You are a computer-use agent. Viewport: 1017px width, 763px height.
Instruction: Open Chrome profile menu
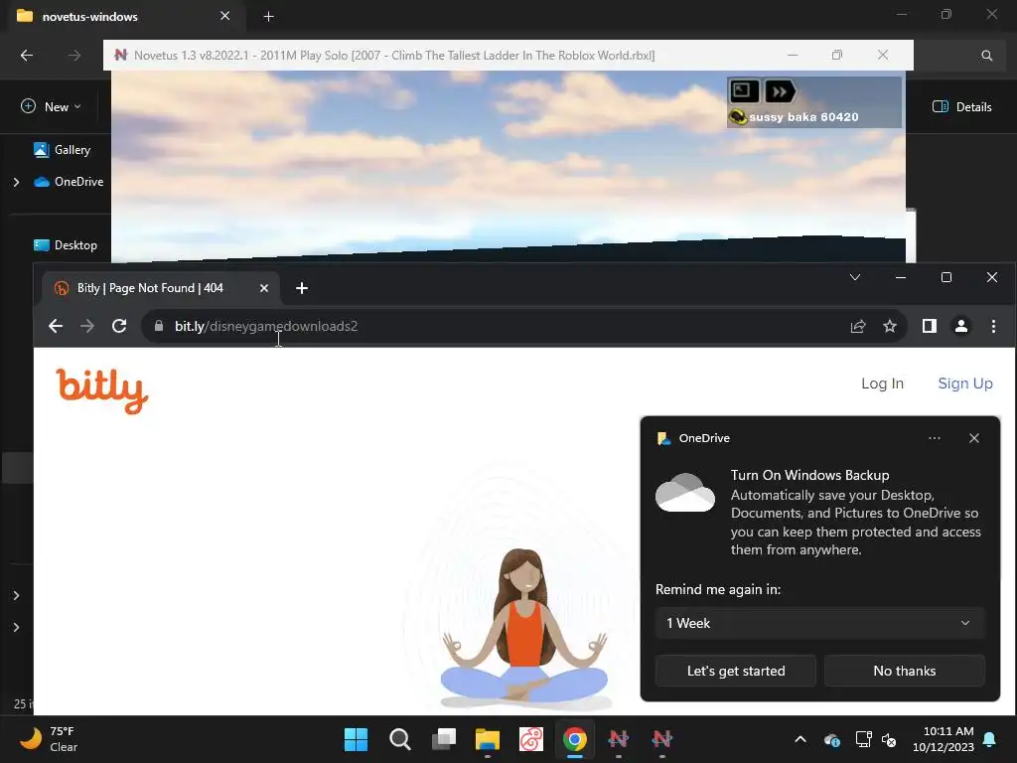[x=961, y=326]
